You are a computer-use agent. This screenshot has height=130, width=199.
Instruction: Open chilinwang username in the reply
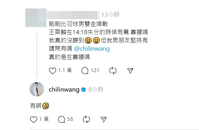64,89
